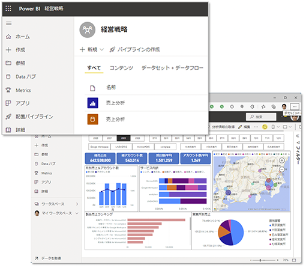
Task: Switch to the すべて tab
Action: point(94,68)
